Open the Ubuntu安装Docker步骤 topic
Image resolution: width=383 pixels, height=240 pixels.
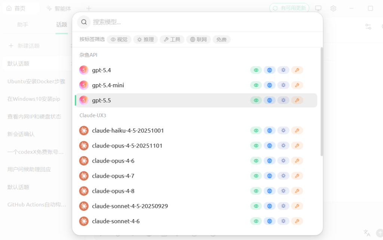click(x=37, y=81)
